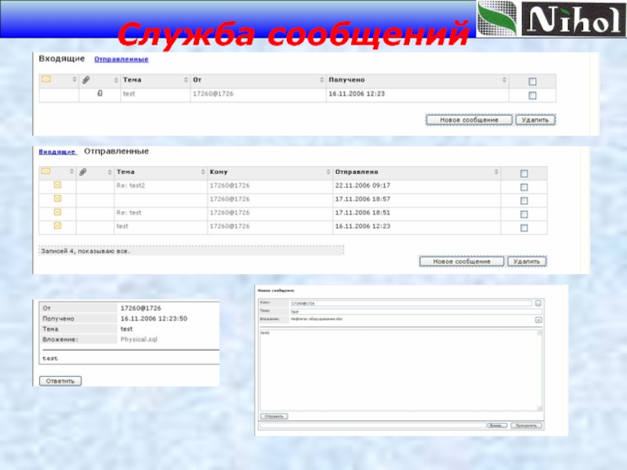Tick the checkbox for the inbox test message
Viewport: 627px width, 470px height.
(x=532, y=96)
